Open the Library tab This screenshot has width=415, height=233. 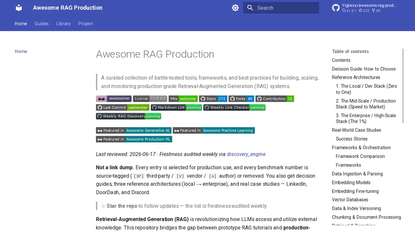point(63,23)
